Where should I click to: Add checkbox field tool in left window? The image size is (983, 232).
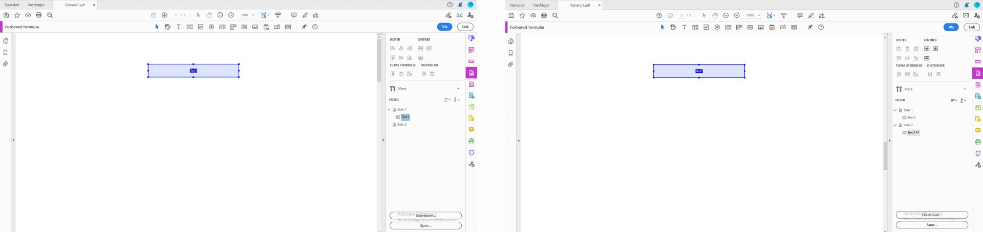201,27
